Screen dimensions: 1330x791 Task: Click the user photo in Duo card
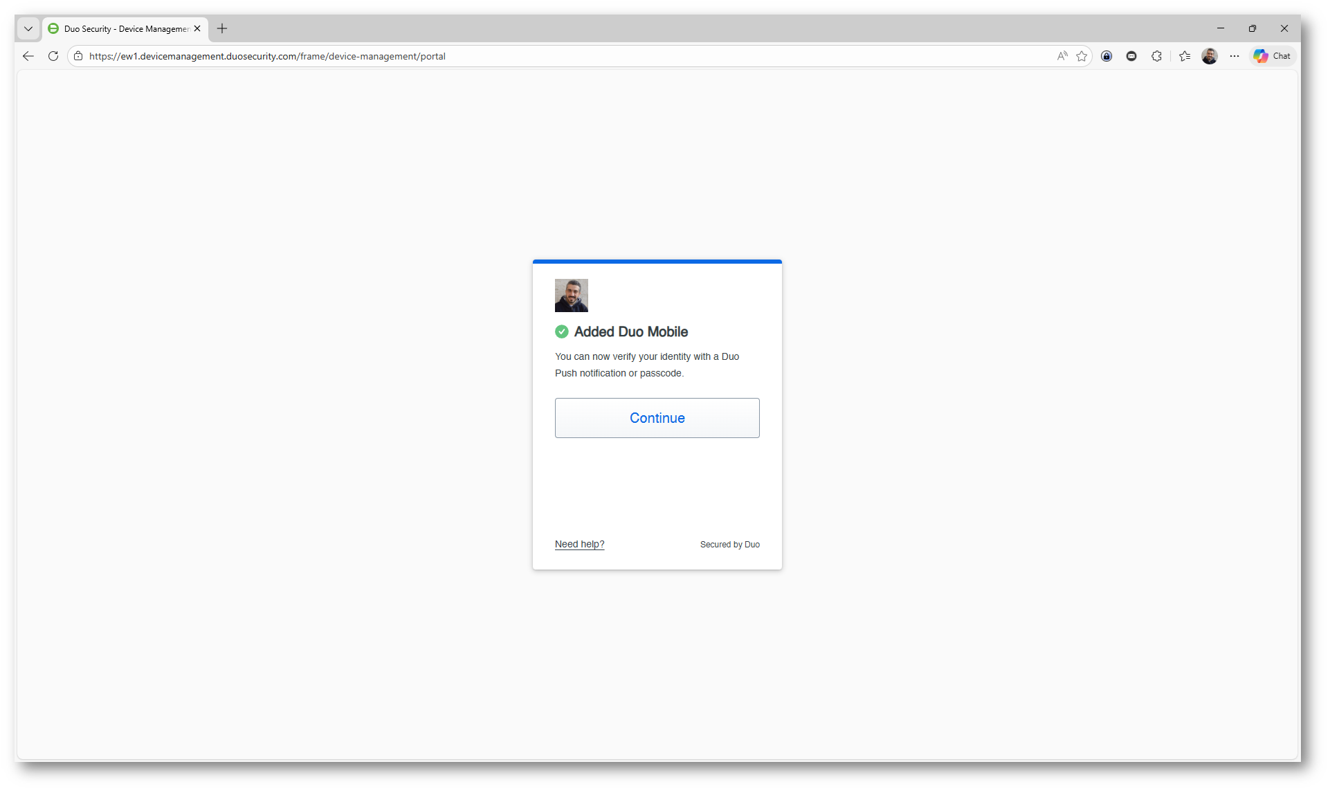click(571, 296)
